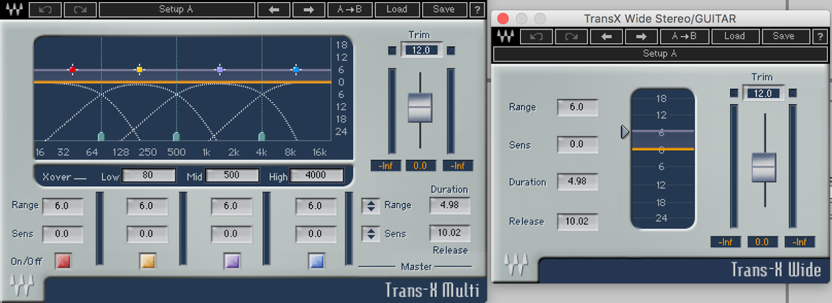This screenshot has height=303, width=832.
Task: Click the Trim fader handle in Trans-X Multi
Action: coord(419,108)
